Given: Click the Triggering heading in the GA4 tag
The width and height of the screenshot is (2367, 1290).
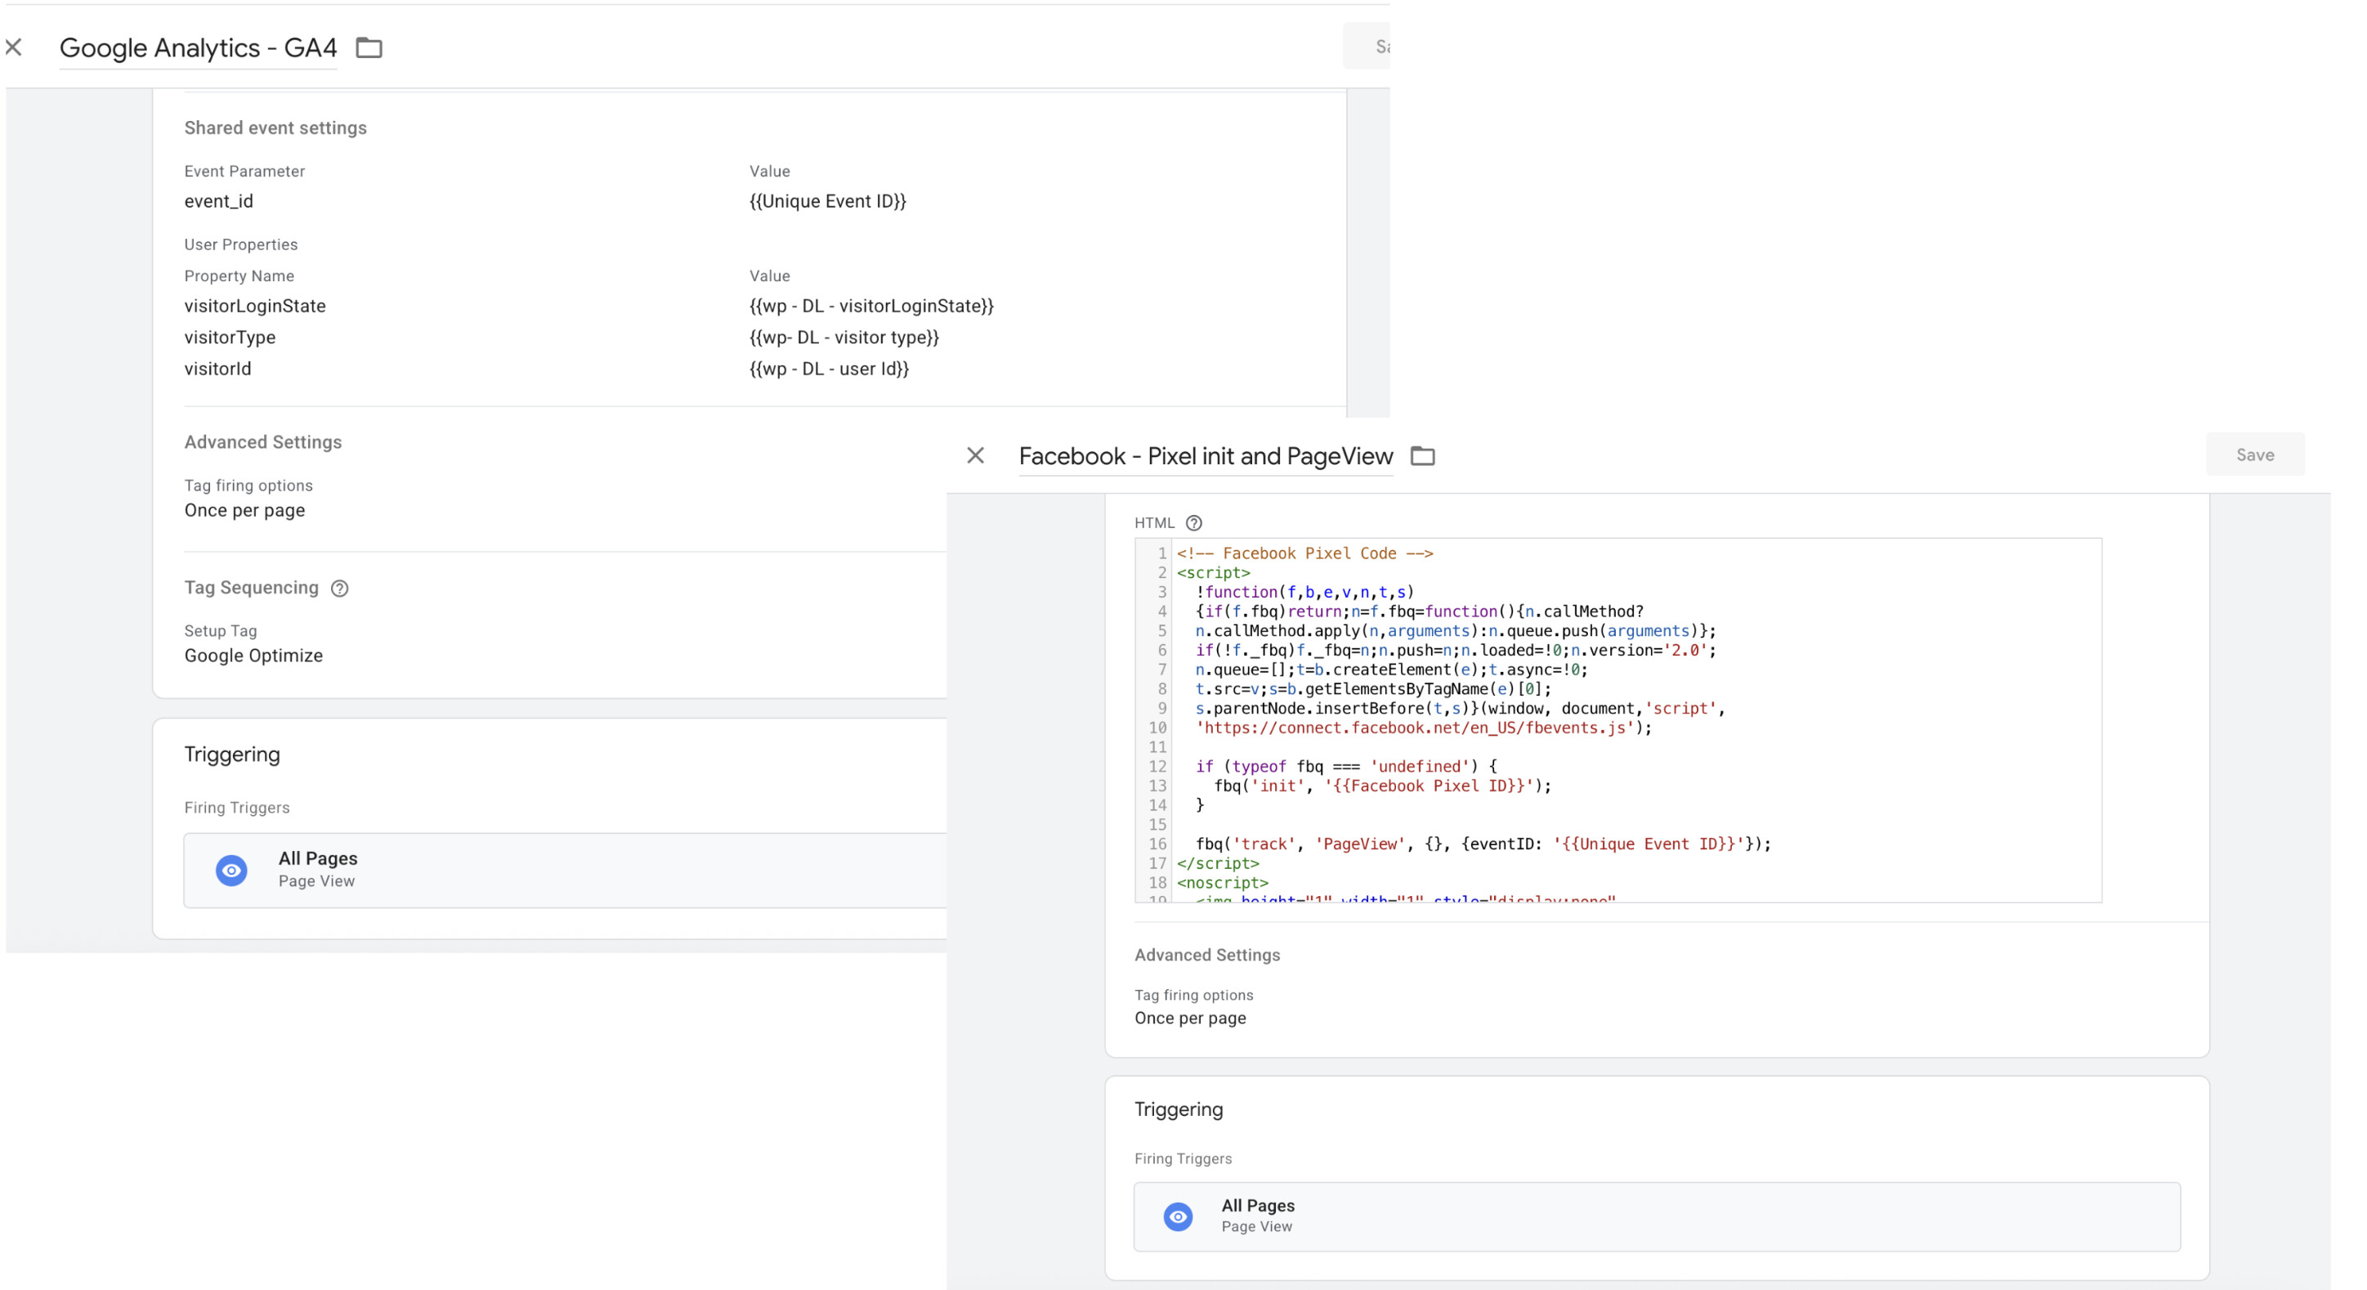Looking at the screenshot, I should point(231,755).
